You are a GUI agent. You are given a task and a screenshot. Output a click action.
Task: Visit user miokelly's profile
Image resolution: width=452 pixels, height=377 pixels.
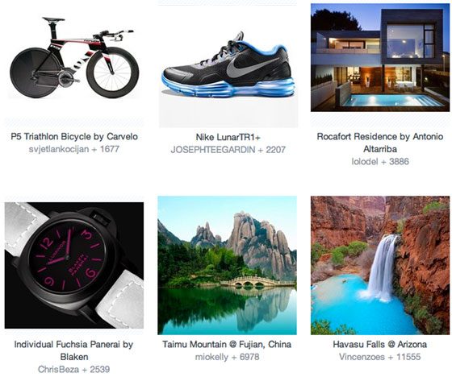[211, 357]
